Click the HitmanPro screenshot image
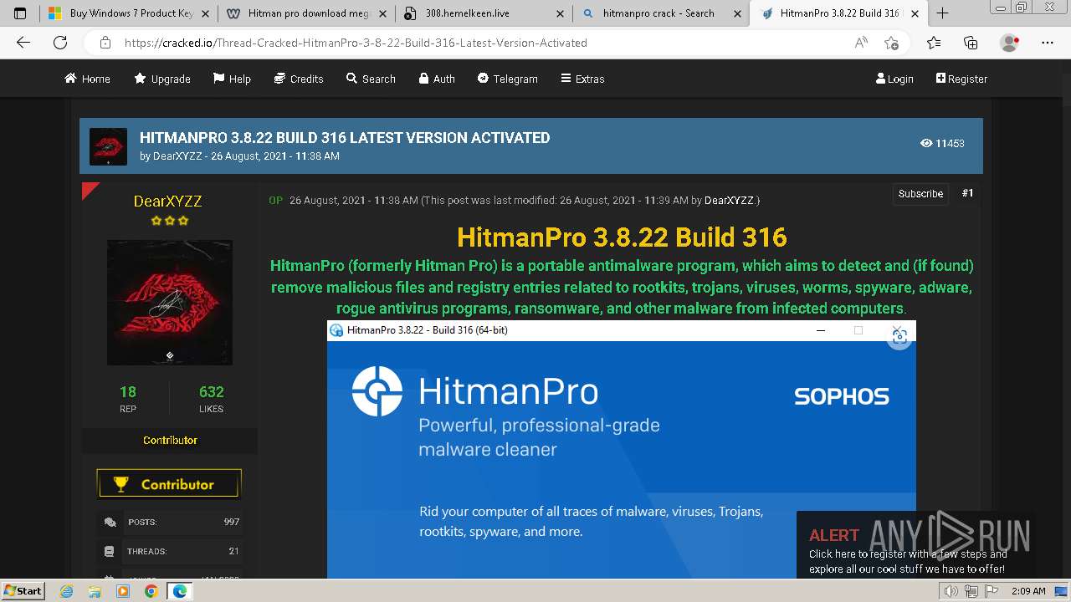Screen dimensions: 1071x602 point(621,449)
